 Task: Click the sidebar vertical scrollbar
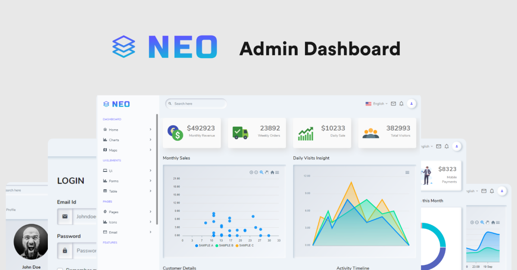coord(157,169)
